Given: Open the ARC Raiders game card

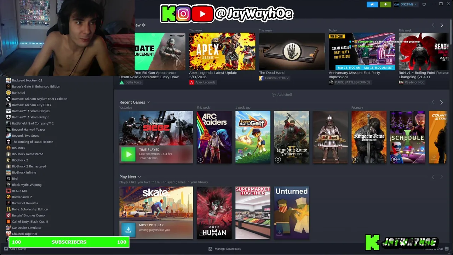Looking at the screenshot, I should [x=214, y=137].
